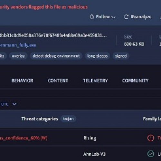Click the Reanalyze button label

[x=141, y=17]
